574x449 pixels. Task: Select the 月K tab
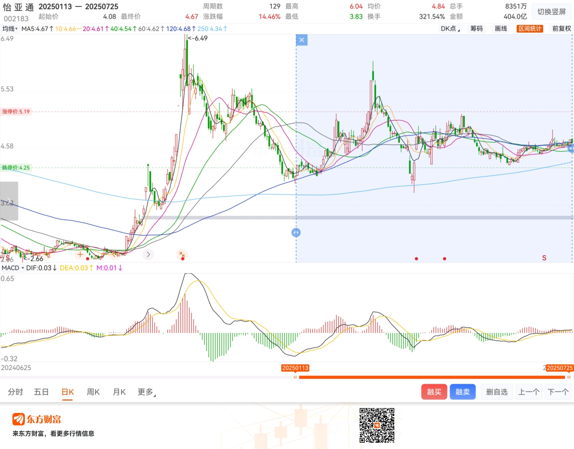pyautogui.click(x=119, y=392)
